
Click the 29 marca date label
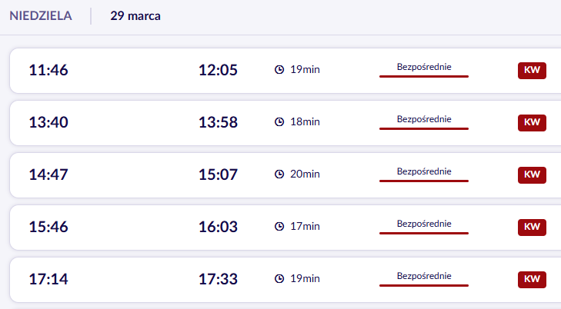click(135, 15)
